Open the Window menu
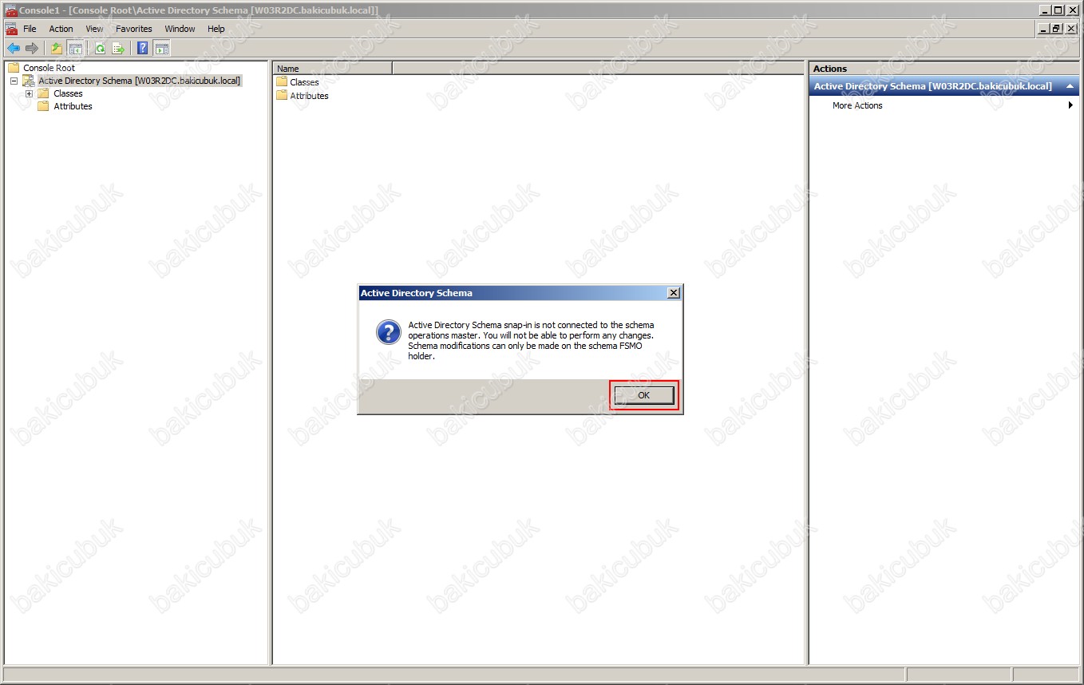The height and width of the screenshot is (685, 1084). pyautogui.click(x=180, y=29)
